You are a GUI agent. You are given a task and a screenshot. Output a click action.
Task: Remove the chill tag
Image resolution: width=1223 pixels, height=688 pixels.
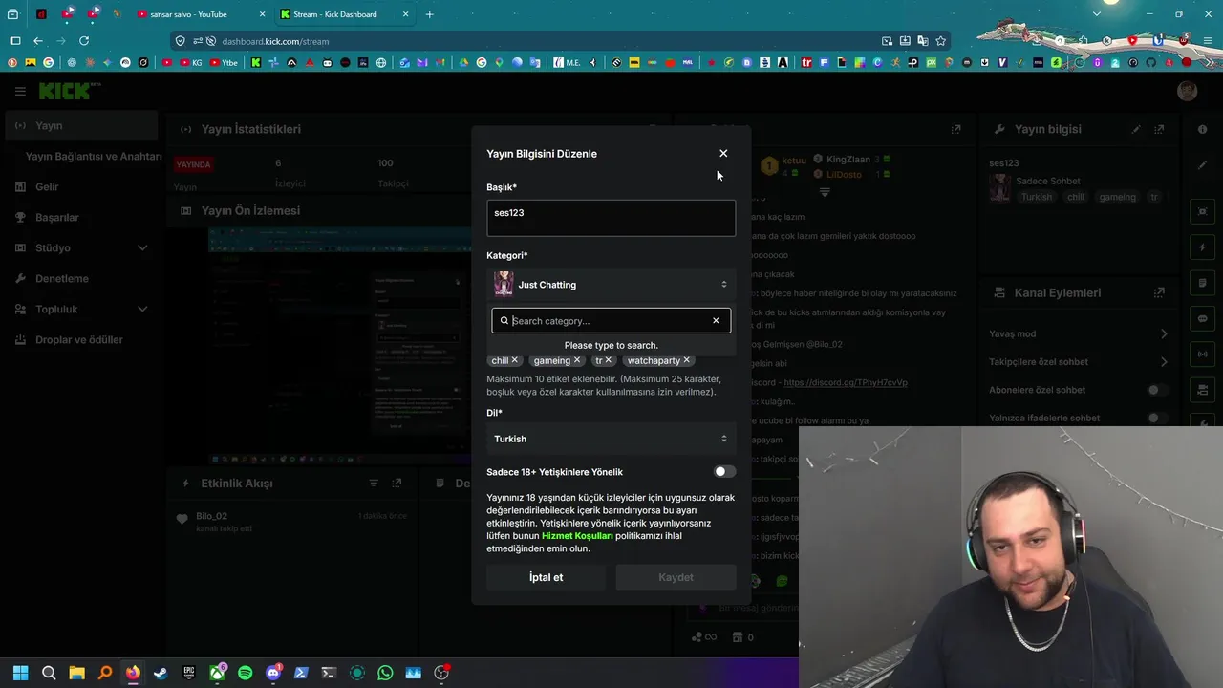(x=515, y=360)
